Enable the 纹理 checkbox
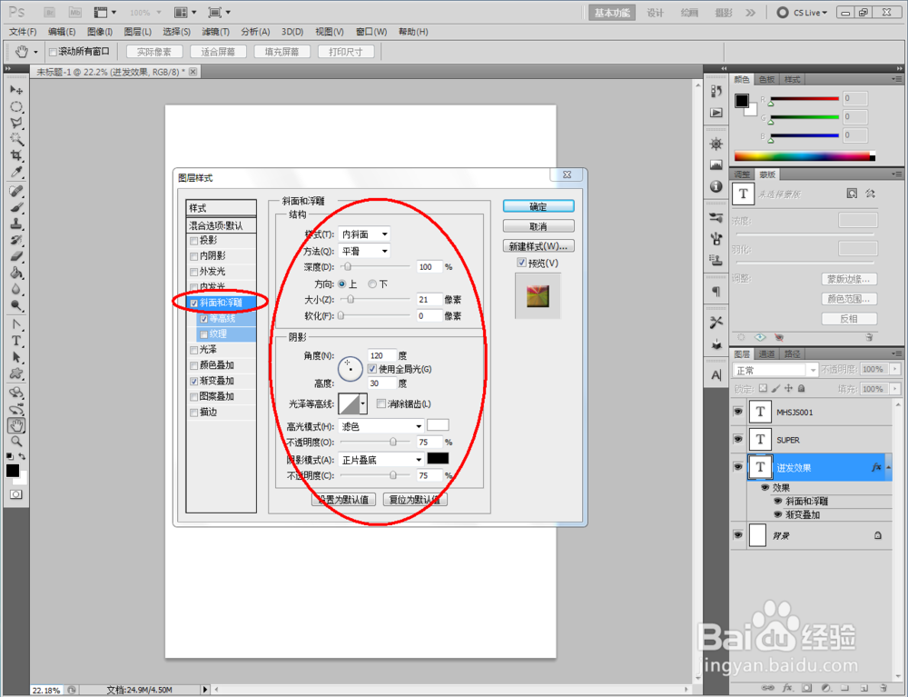Image resolution: width=908 pixels, height=697 pixels. pyautogui.click(x=203, y=334)
